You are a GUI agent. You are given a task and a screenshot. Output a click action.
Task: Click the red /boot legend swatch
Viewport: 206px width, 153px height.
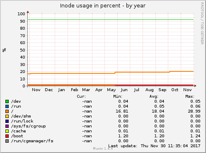7,136
